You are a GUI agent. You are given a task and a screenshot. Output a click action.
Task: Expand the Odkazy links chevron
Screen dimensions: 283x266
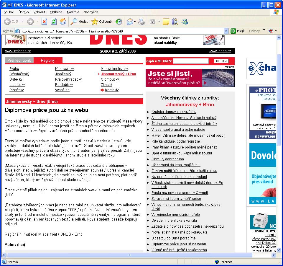tap(264, 30)
